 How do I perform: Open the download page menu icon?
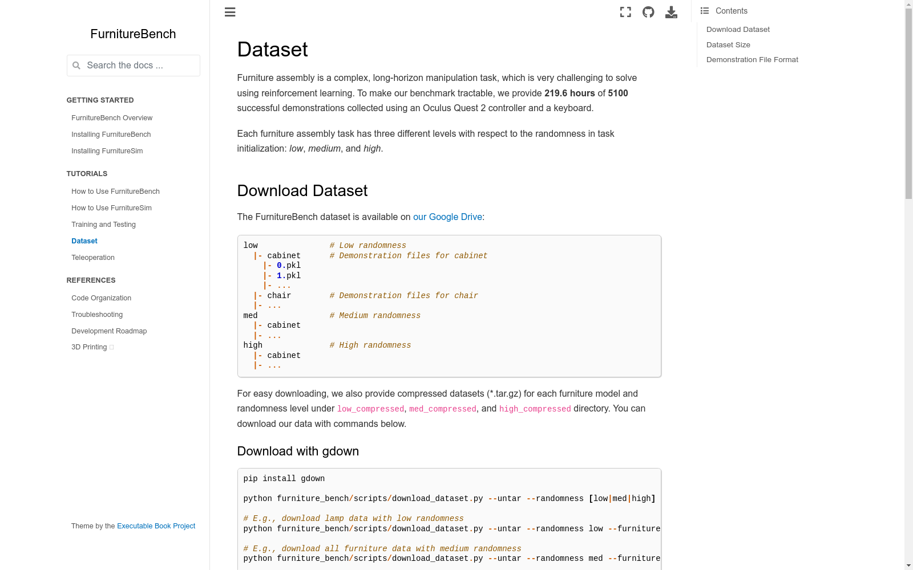point(671,12)
